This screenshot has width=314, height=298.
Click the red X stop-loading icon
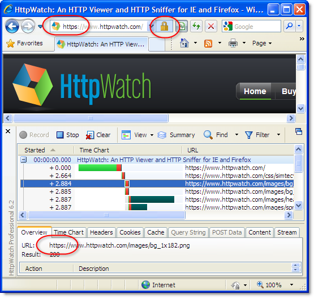[x=211, y=26]
